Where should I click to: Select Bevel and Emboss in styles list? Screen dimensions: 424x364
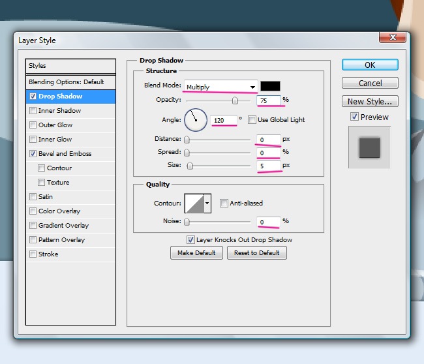tap(65, 154)
